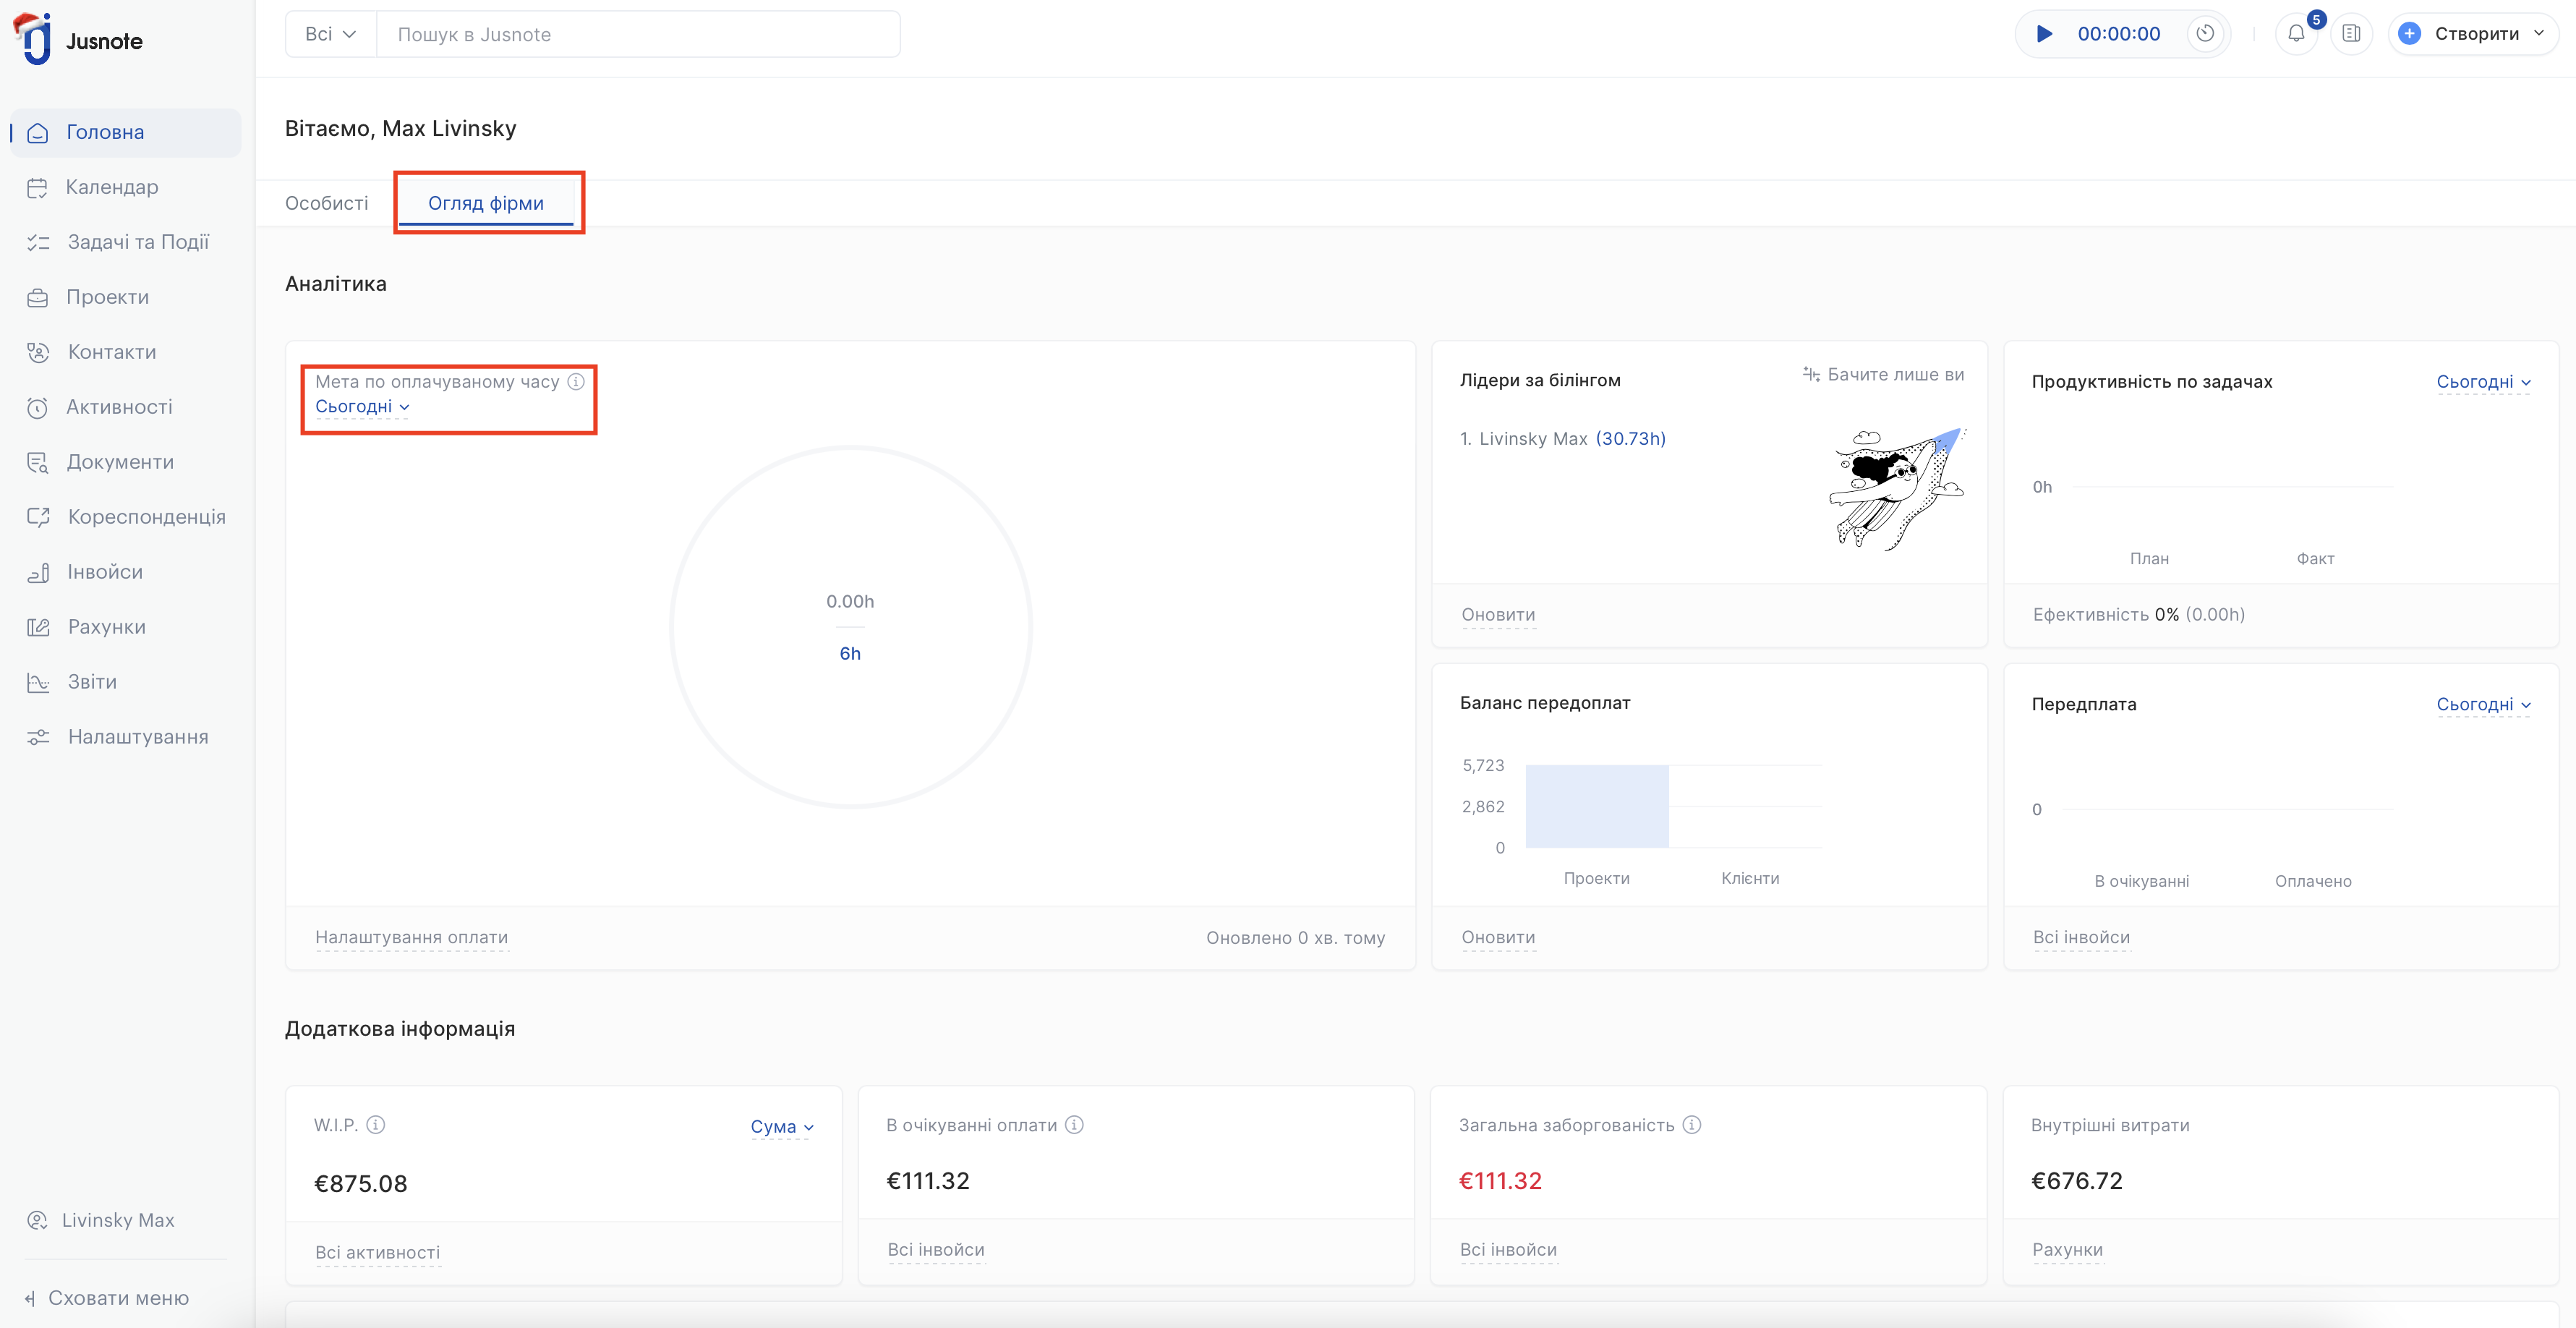Click the €676.72 internal expenses amount
The width and height of the screenshot is (2576, 1328).
click(x=2077, y=1181)
